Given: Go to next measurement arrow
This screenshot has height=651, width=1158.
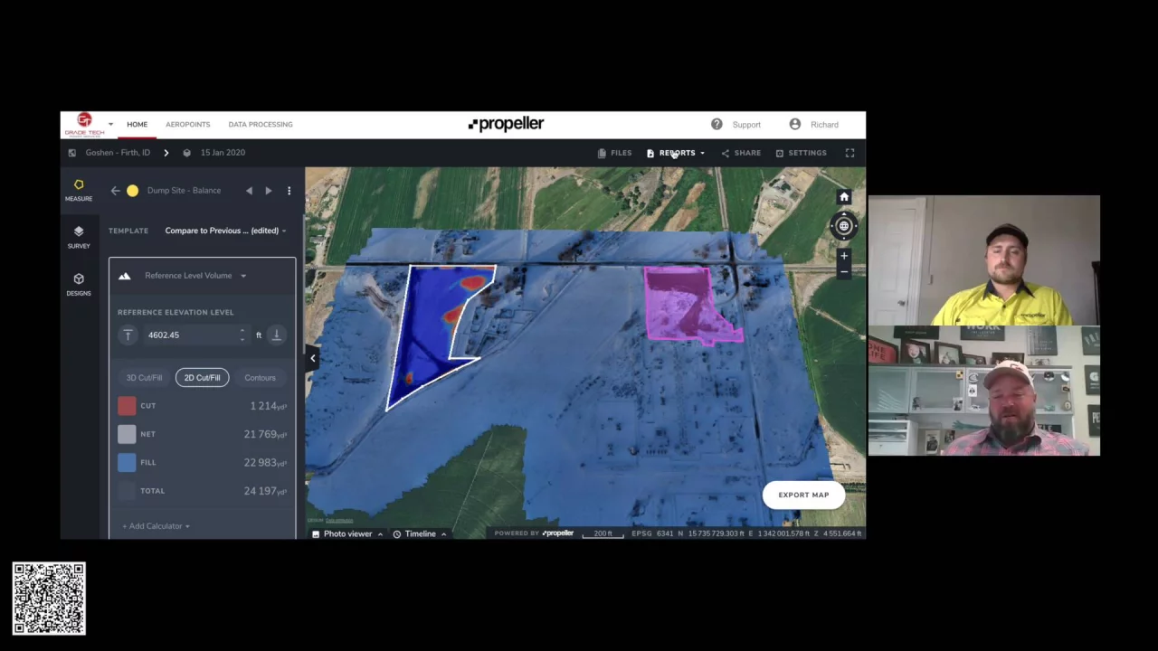Looking at the screenshot, I should [x=269, y=191].
